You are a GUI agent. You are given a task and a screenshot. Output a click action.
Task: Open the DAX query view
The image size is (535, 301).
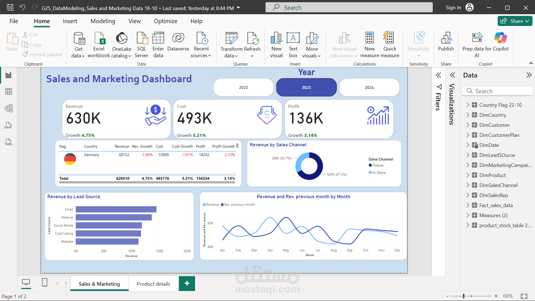pyautogui.click(x=8, y=125)
